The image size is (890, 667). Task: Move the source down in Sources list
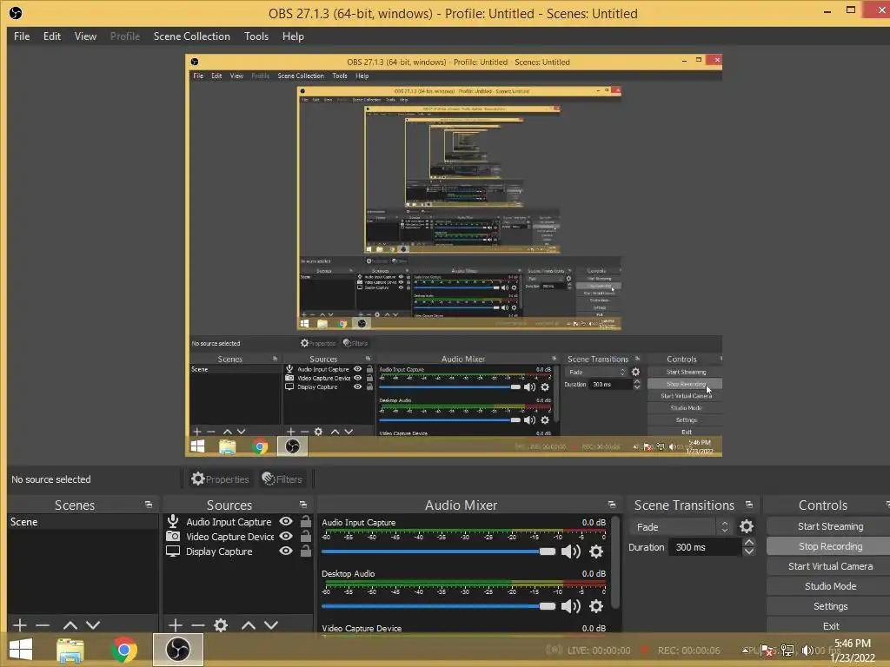tap(271, 625)
